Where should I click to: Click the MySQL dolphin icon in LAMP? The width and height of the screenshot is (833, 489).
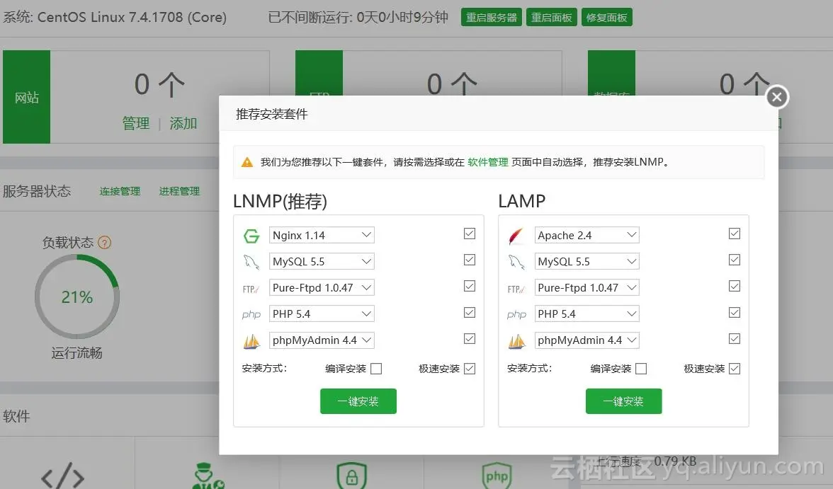[516, 262]
